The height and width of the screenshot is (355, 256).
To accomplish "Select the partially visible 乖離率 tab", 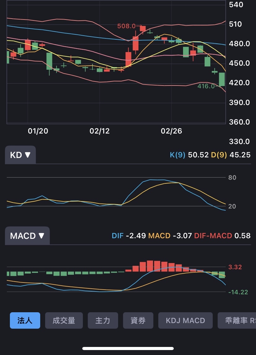I will pyautogui.click(x=237, y=320).
